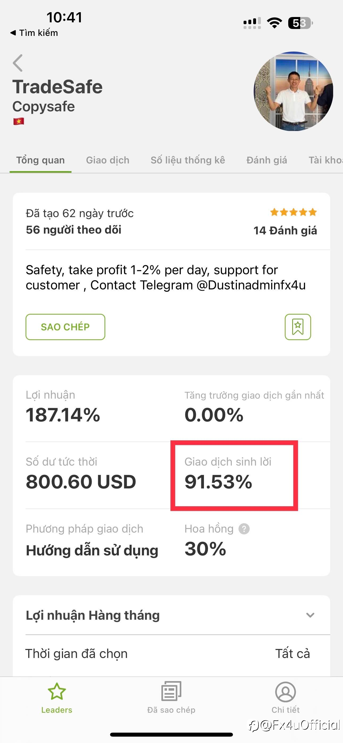Return to Tìm kiếm via status bar

click(x=34, y=33)
